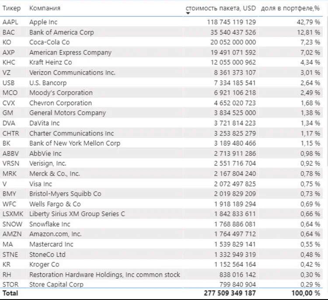Click the 0,92 % share cell
Image resolution: width=328 pixels, height=300 pixels.
point(310,163)
